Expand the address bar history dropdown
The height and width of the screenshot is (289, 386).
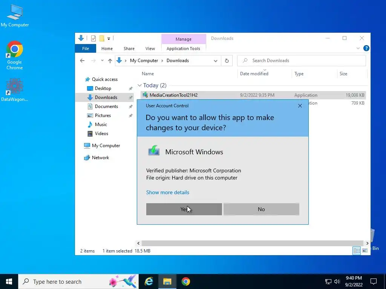point(216,61)
